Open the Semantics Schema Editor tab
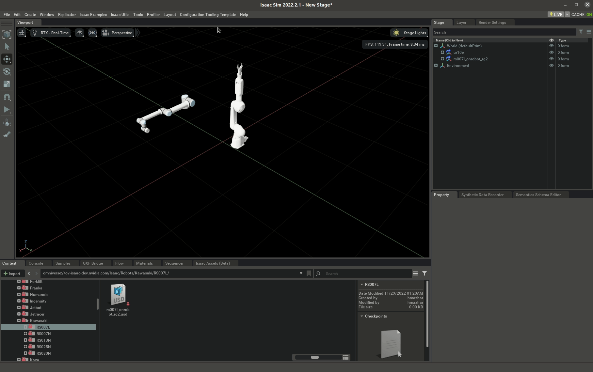 538,195
